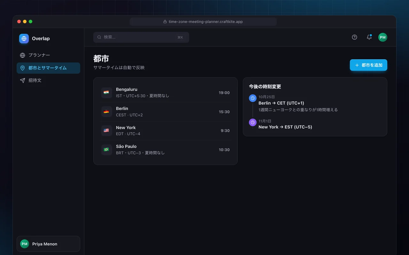Click the CEST · UTC+2 label
Viewport: 409px width, 255px height.
(129, 115)
